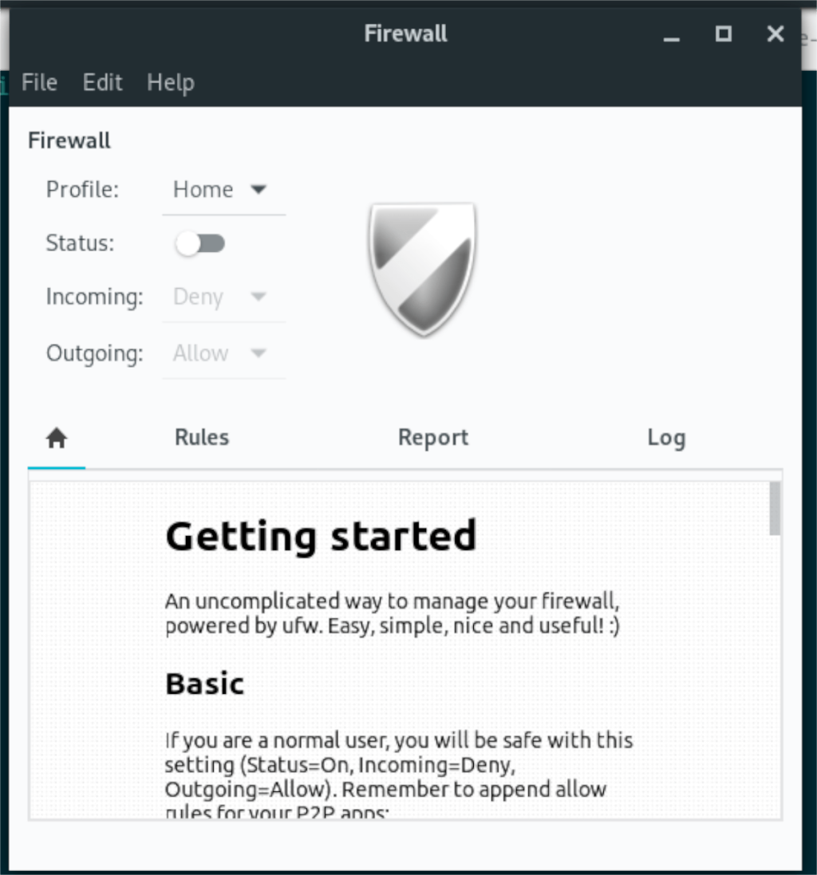The image size is (817, 875).
Task: Click the arrow next to Incoming Deny
Action: (x=259, y=296)
